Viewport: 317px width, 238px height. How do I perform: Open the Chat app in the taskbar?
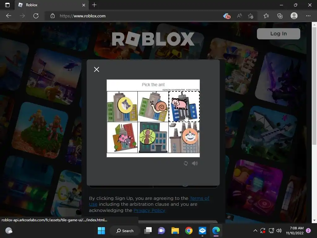coord(161,231)
